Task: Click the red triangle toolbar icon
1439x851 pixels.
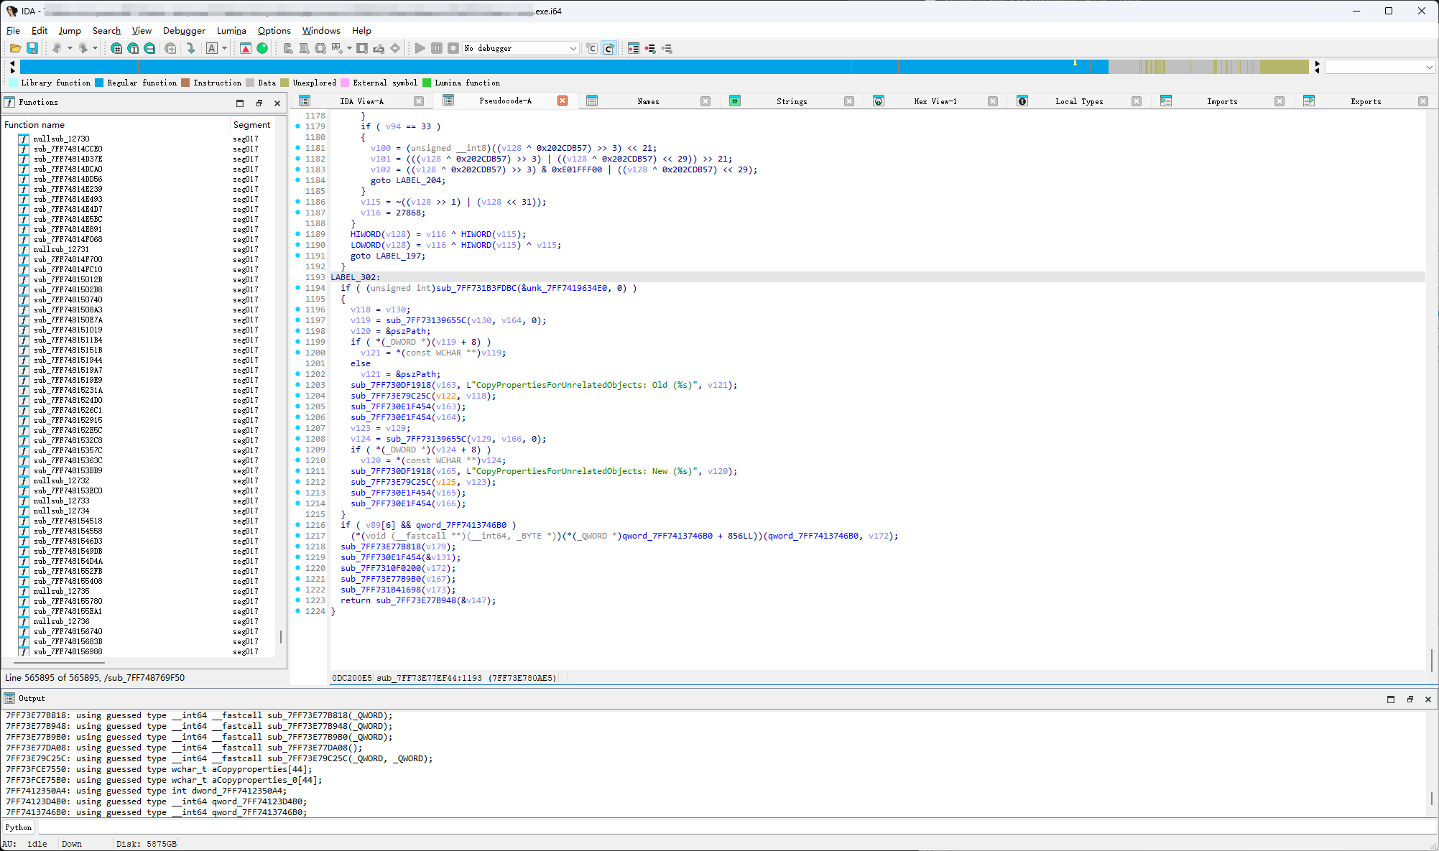Action: (246, 48)
